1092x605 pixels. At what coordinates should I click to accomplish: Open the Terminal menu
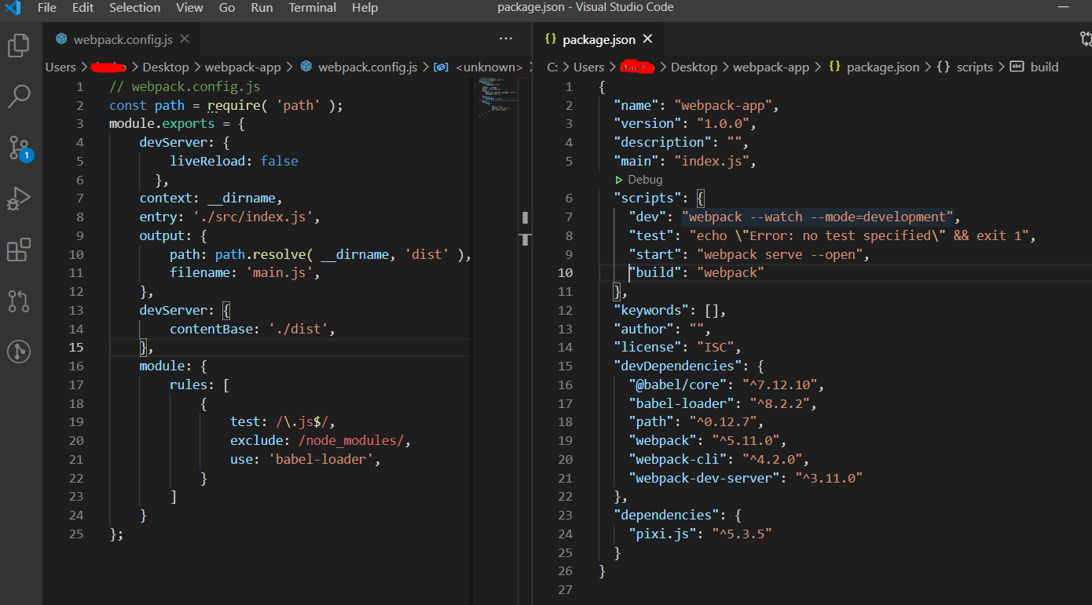[x=312, y=8]
